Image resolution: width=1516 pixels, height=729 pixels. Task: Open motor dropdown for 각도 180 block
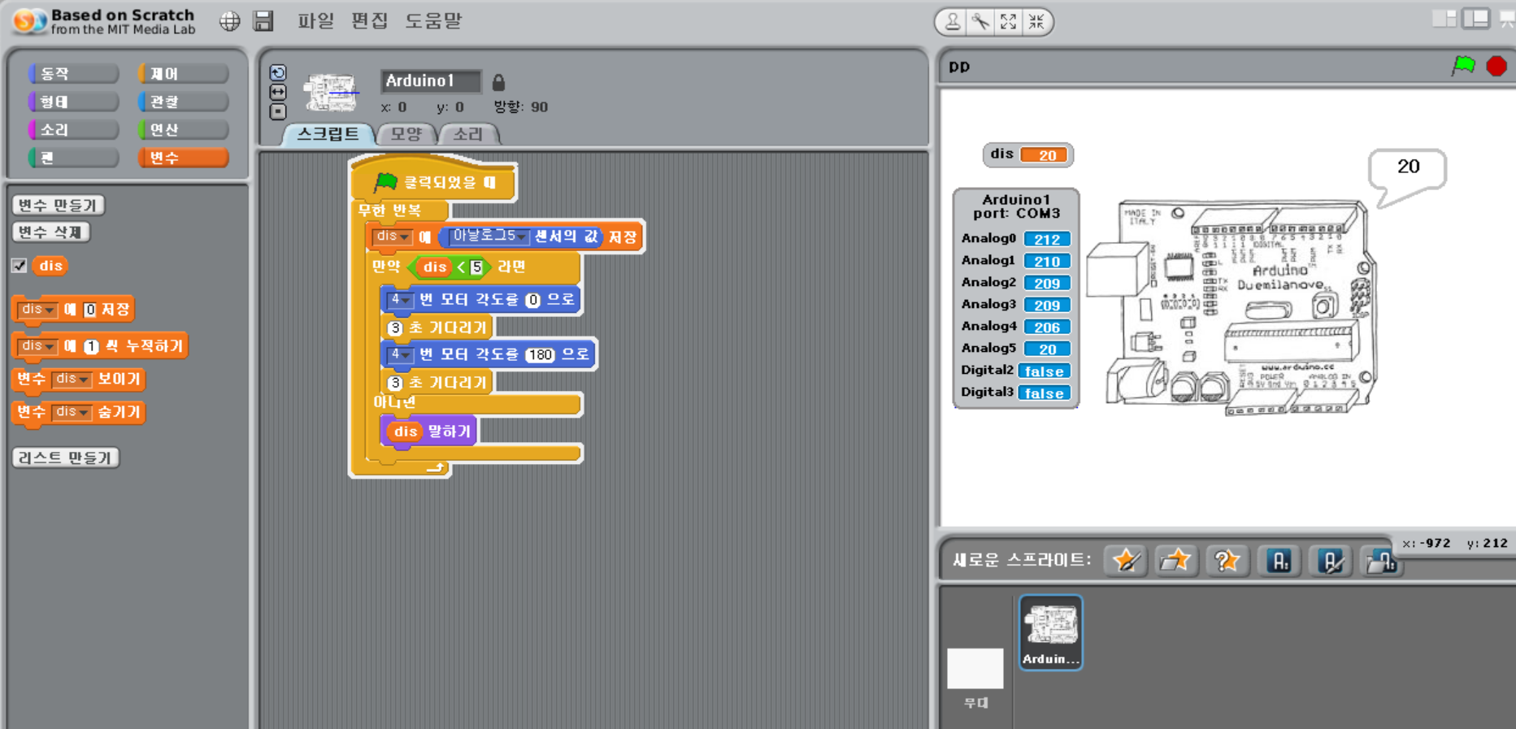coord(399,355)
